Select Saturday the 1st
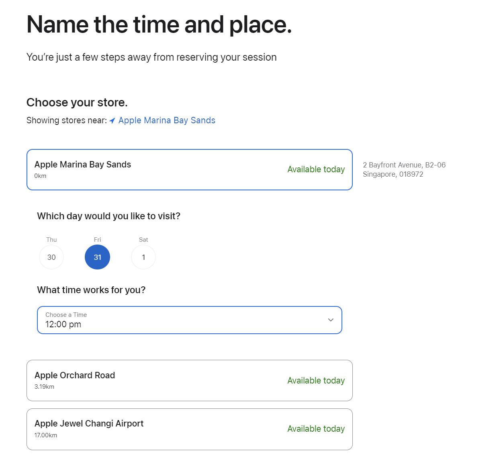The height and width of the screenshot is (457, 497). click(x=143, y=257)
